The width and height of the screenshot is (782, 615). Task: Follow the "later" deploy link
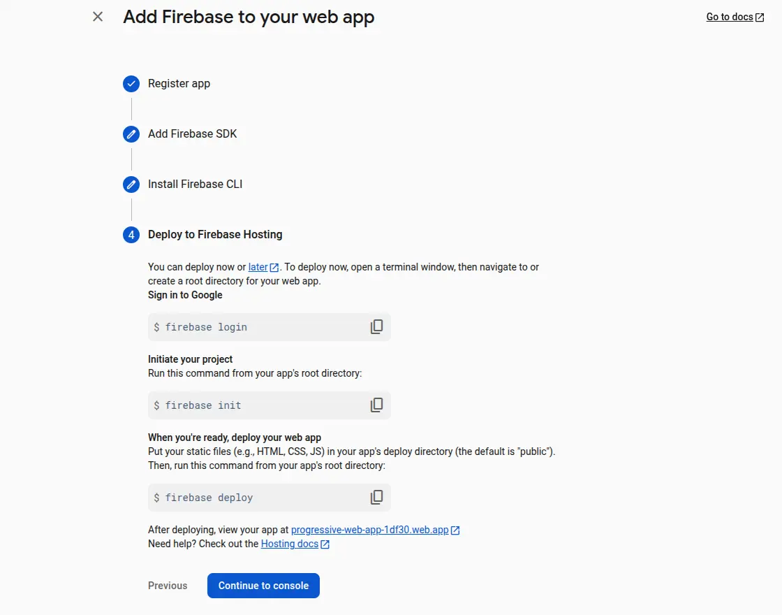[258, 267]
